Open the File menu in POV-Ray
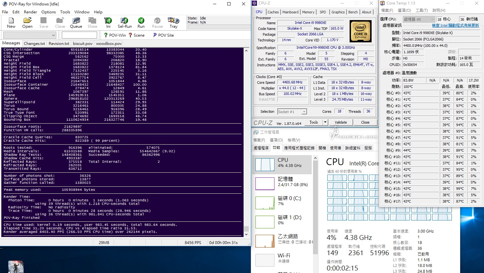The width and height of the screenshot is (484, 273). pos(5,12)
